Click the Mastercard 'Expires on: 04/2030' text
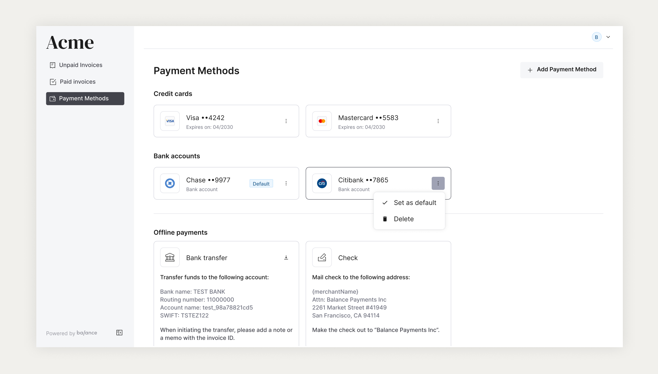This screenshot has height=374, width=658. coord(362,127)
